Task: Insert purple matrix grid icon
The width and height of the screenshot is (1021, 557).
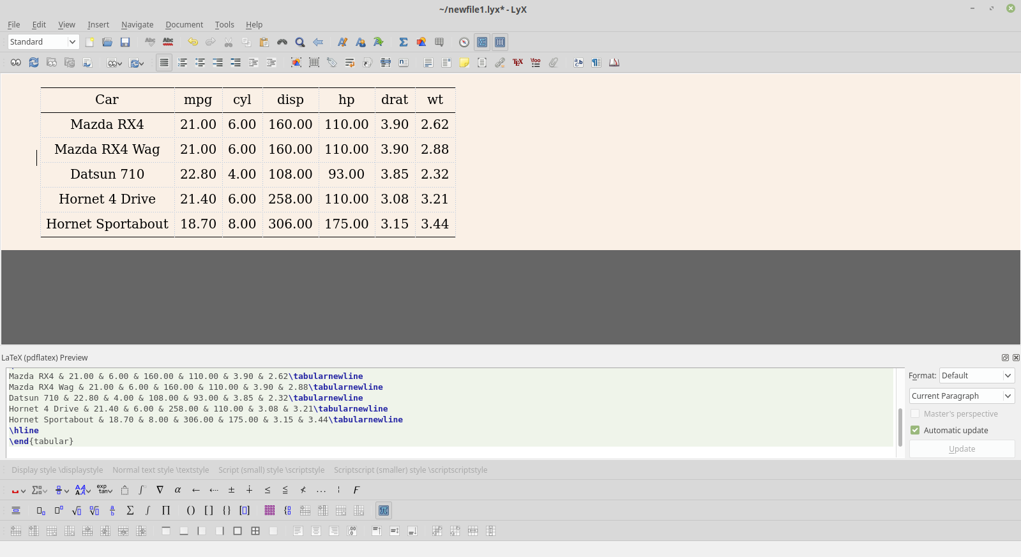Action: click(269, 510)
